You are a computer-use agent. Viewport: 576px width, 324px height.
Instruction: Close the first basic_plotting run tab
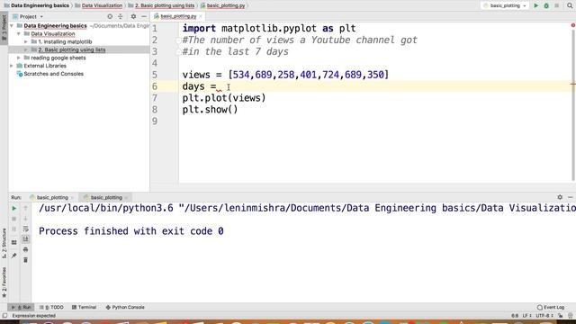[x=72, y=198]
